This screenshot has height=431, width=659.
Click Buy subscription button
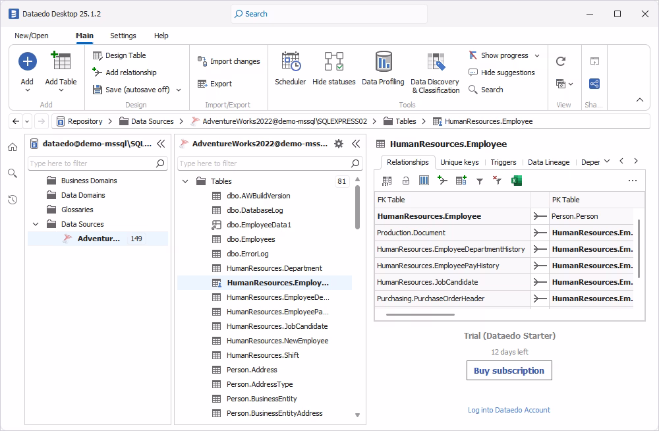click(x=509, y=370)
